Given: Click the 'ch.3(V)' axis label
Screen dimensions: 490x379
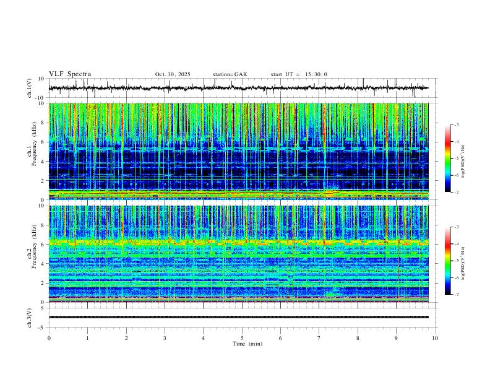Looking at the screenshot, I should (x=30, y=318).
